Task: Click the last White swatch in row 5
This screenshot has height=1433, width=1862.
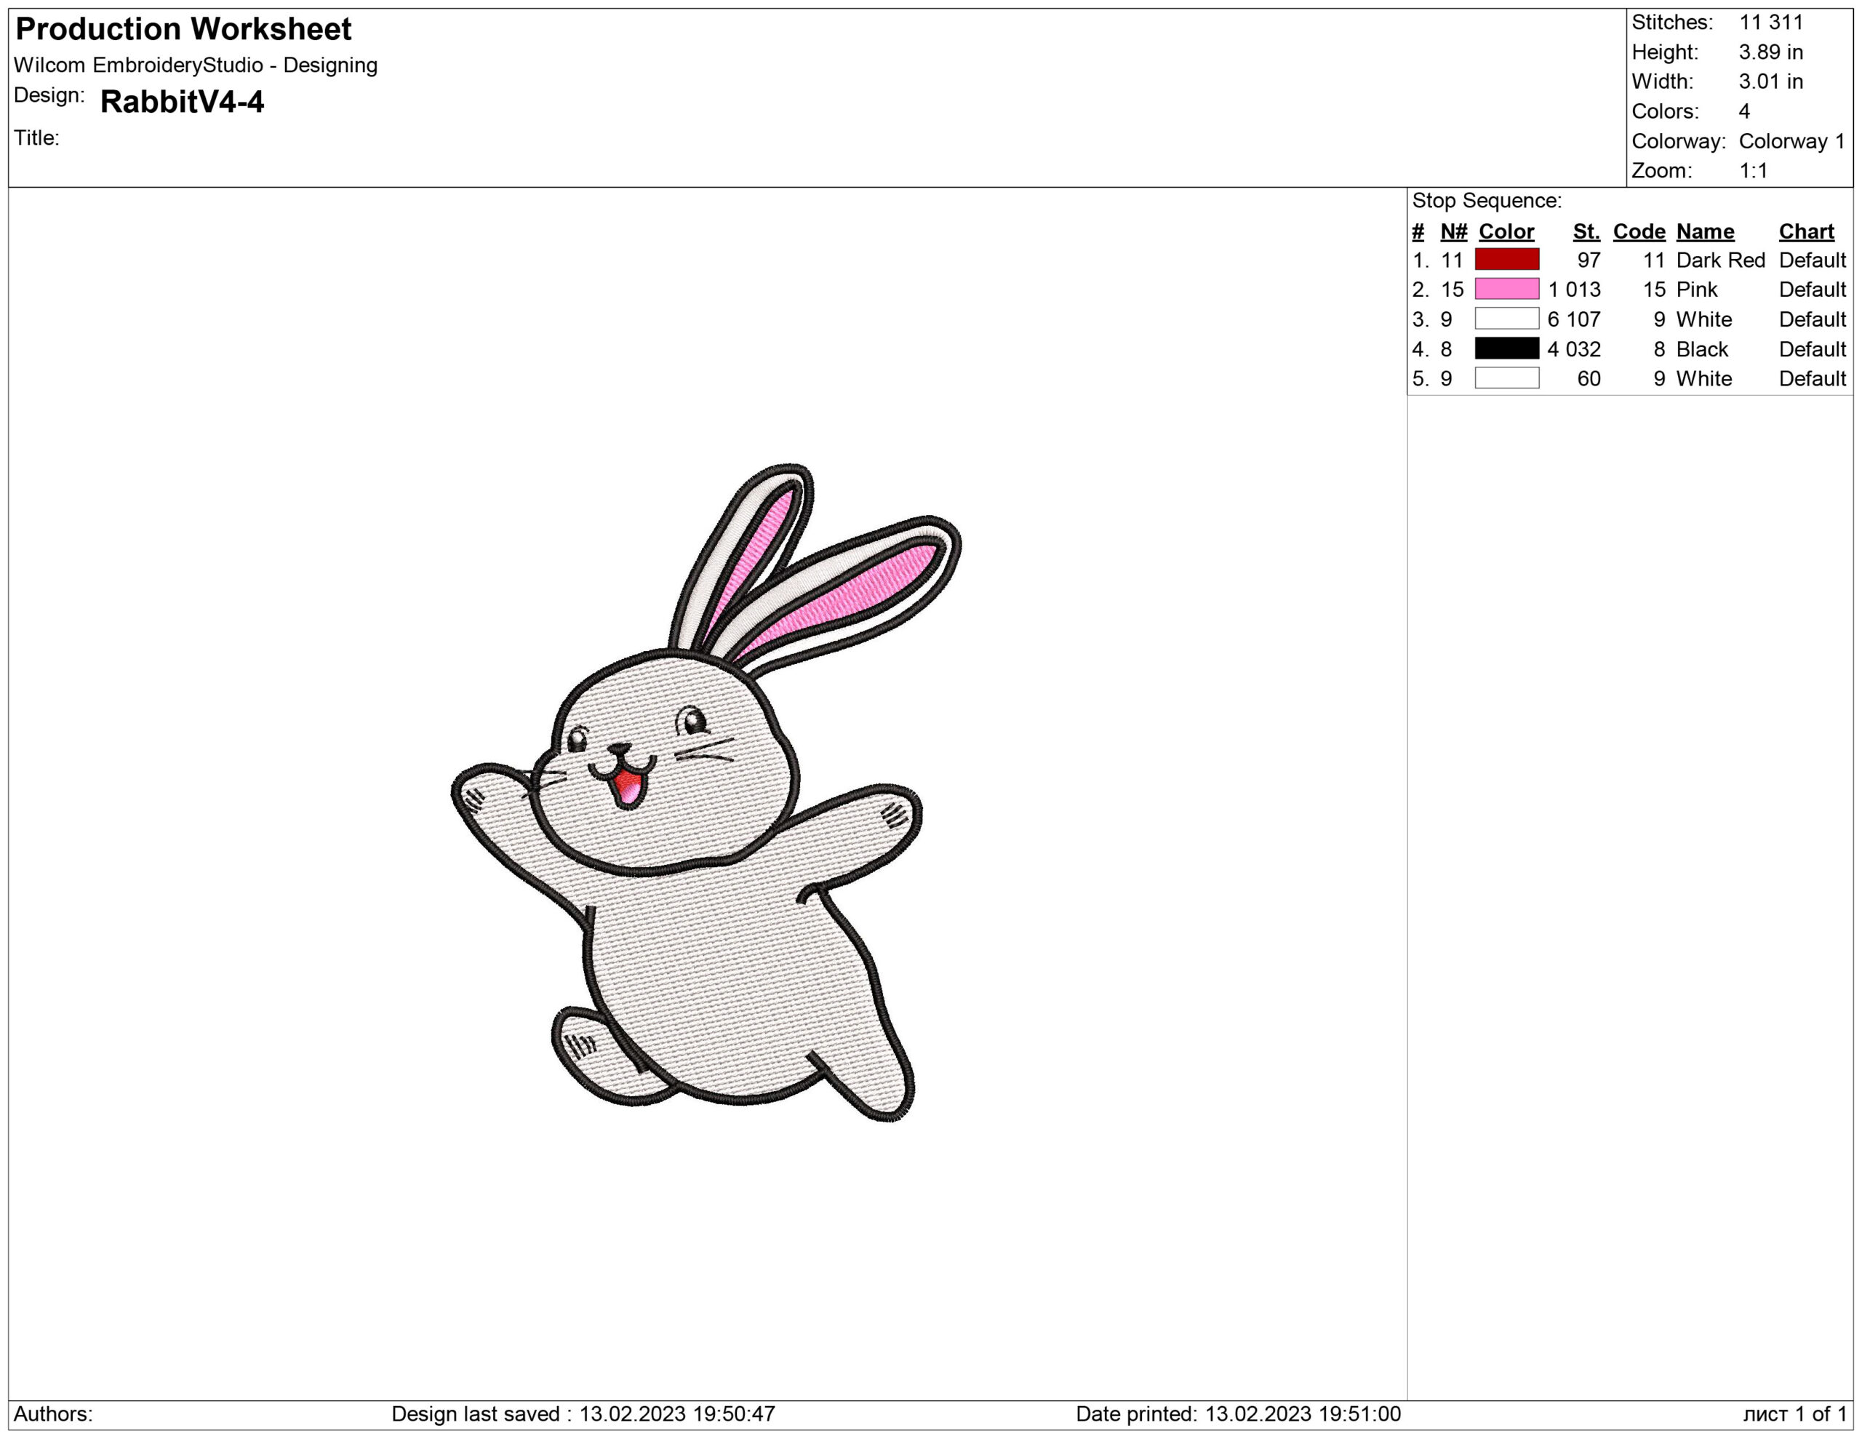Action: 1506,378
